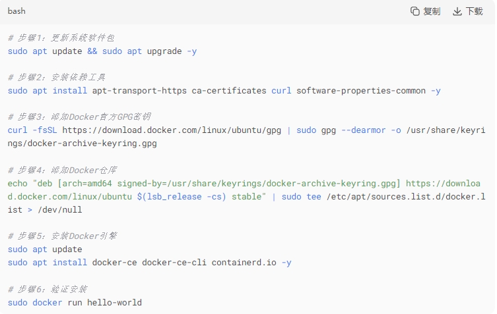Click the 步骤1 更新系统软件包 comment line

61,38
